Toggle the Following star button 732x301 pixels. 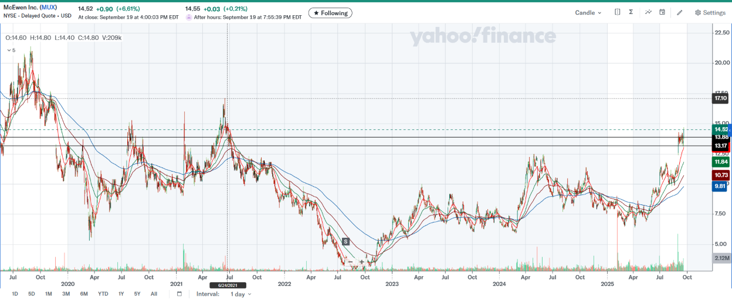point(330,13)
